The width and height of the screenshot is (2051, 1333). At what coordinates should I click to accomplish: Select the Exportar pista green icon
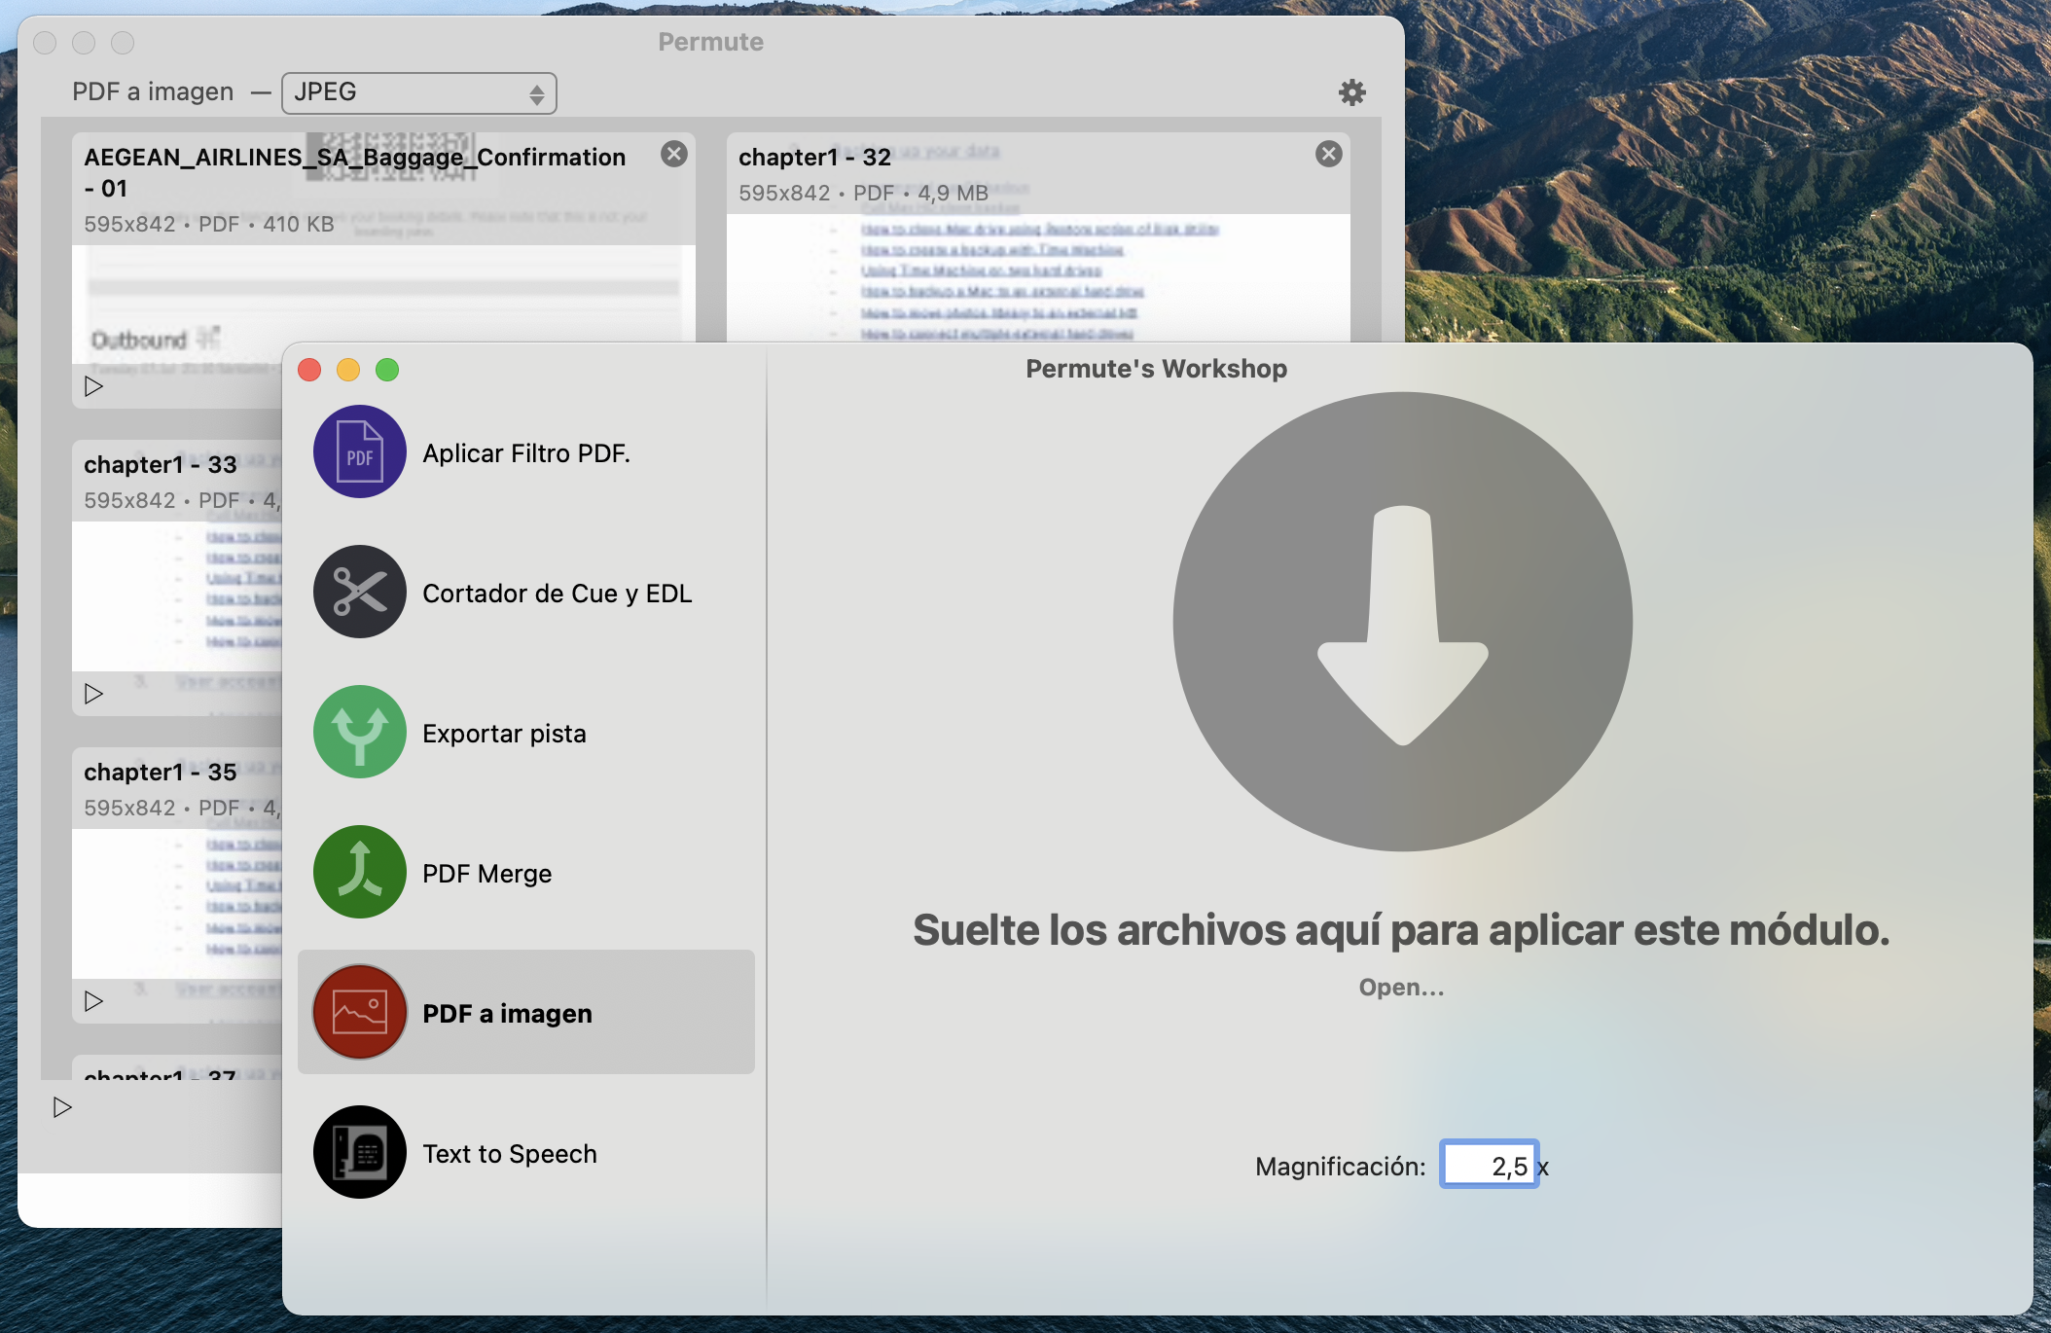pos(360,732)
